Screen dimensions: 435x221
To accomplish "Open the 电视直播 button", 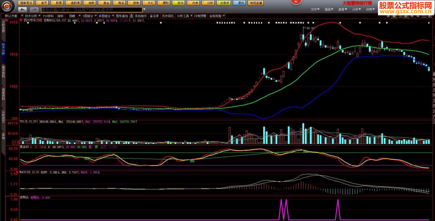I will tap(255, 3).
